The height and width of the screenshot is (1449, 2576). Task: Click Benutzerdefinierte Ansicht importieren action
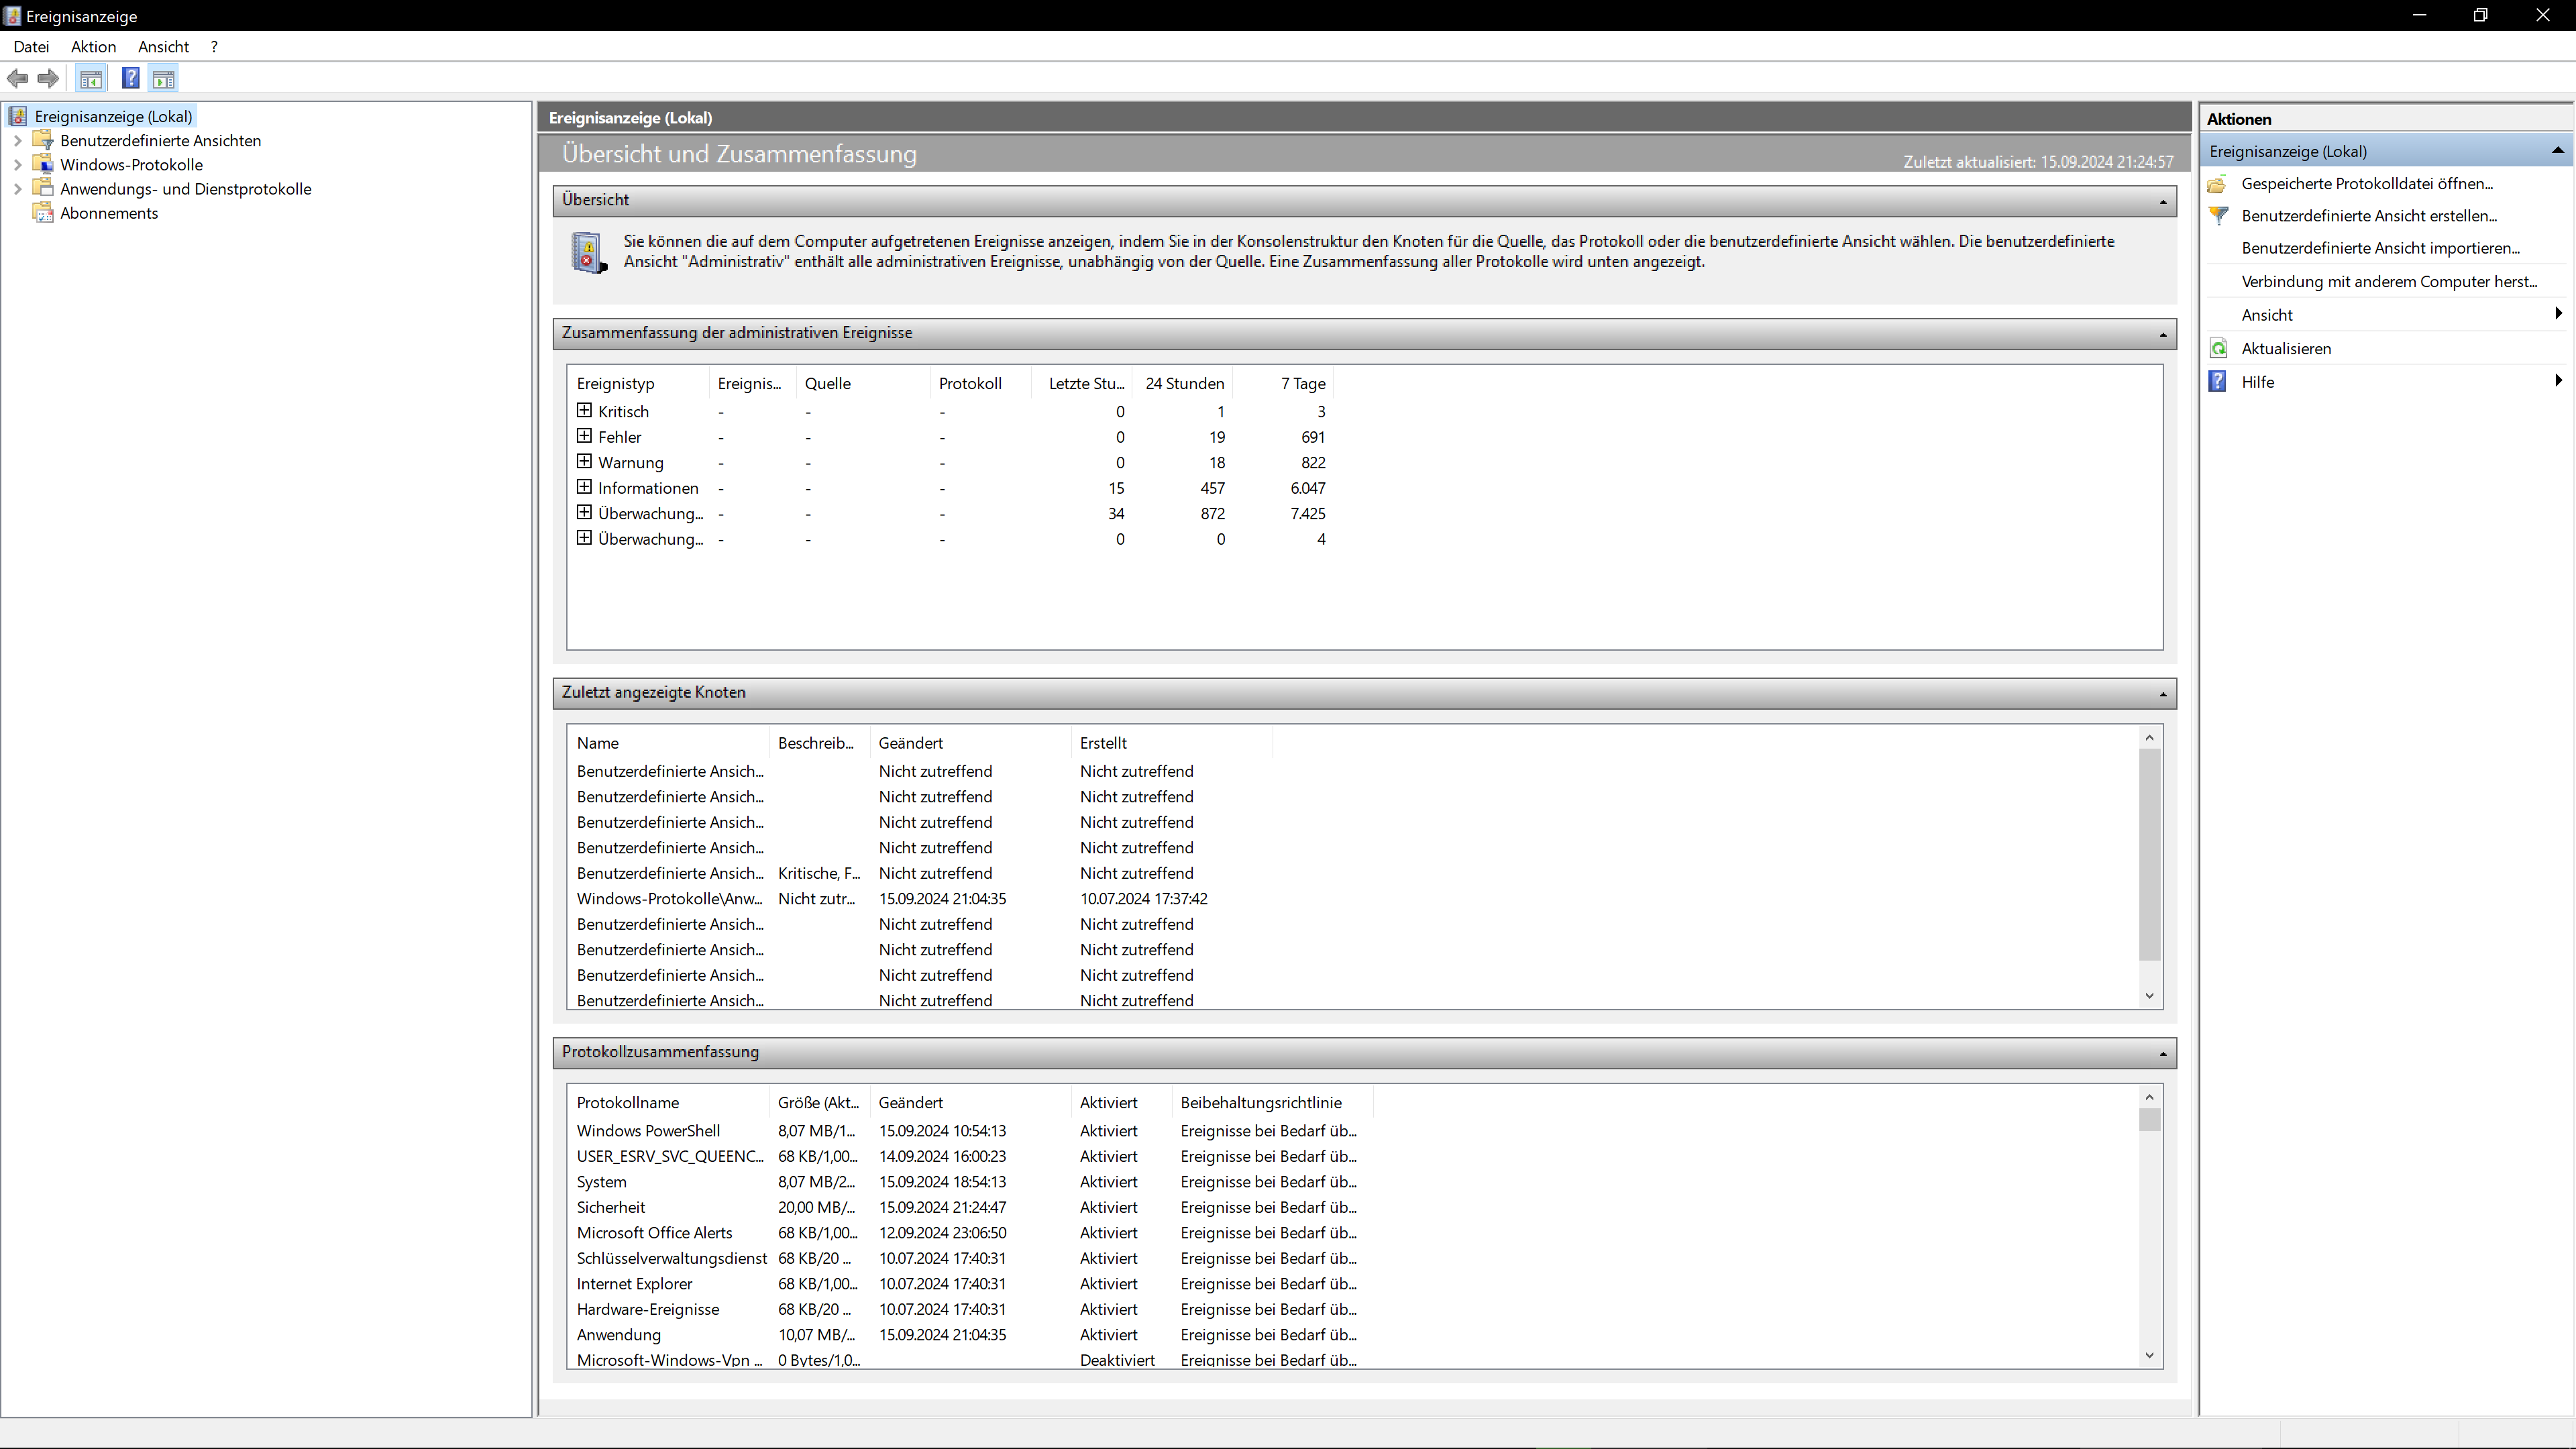[2380, 248]
